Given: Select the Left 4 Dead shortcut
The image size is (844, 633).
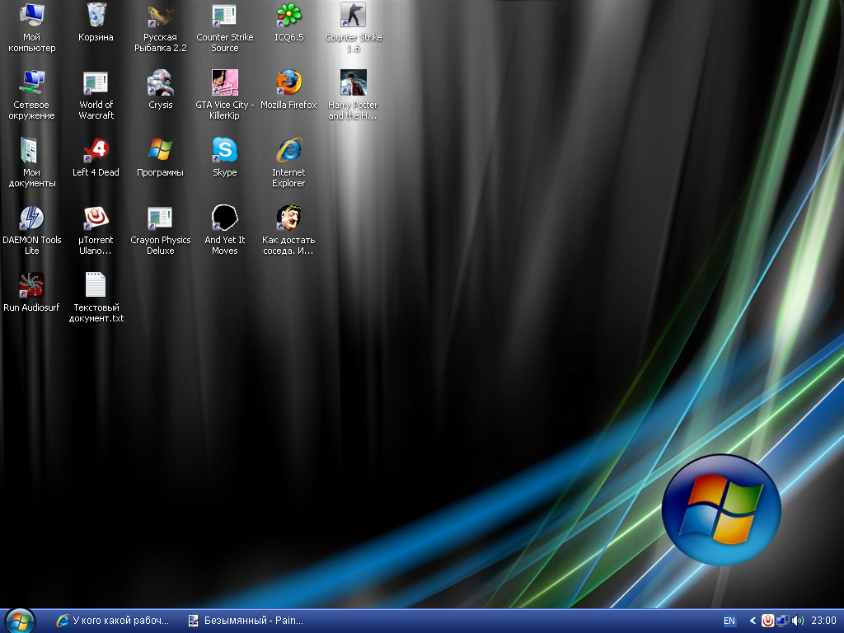Looking at the screenshot, I should [96, 151].
